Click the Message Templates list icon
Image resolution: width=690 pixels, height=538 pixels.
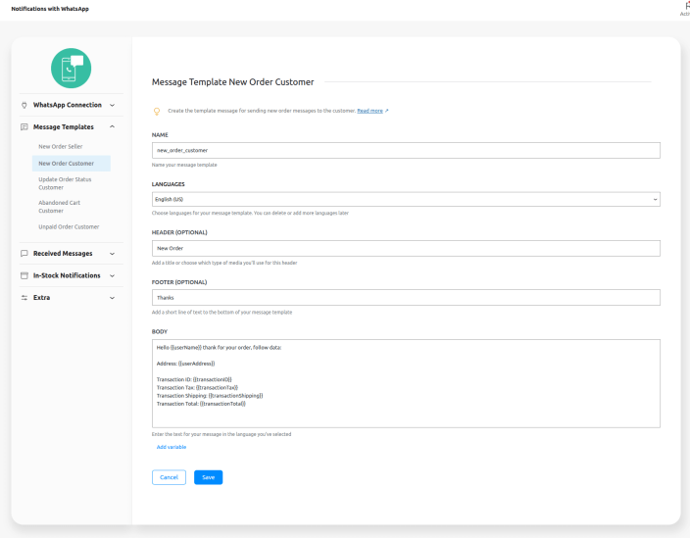tap(24, 126)
